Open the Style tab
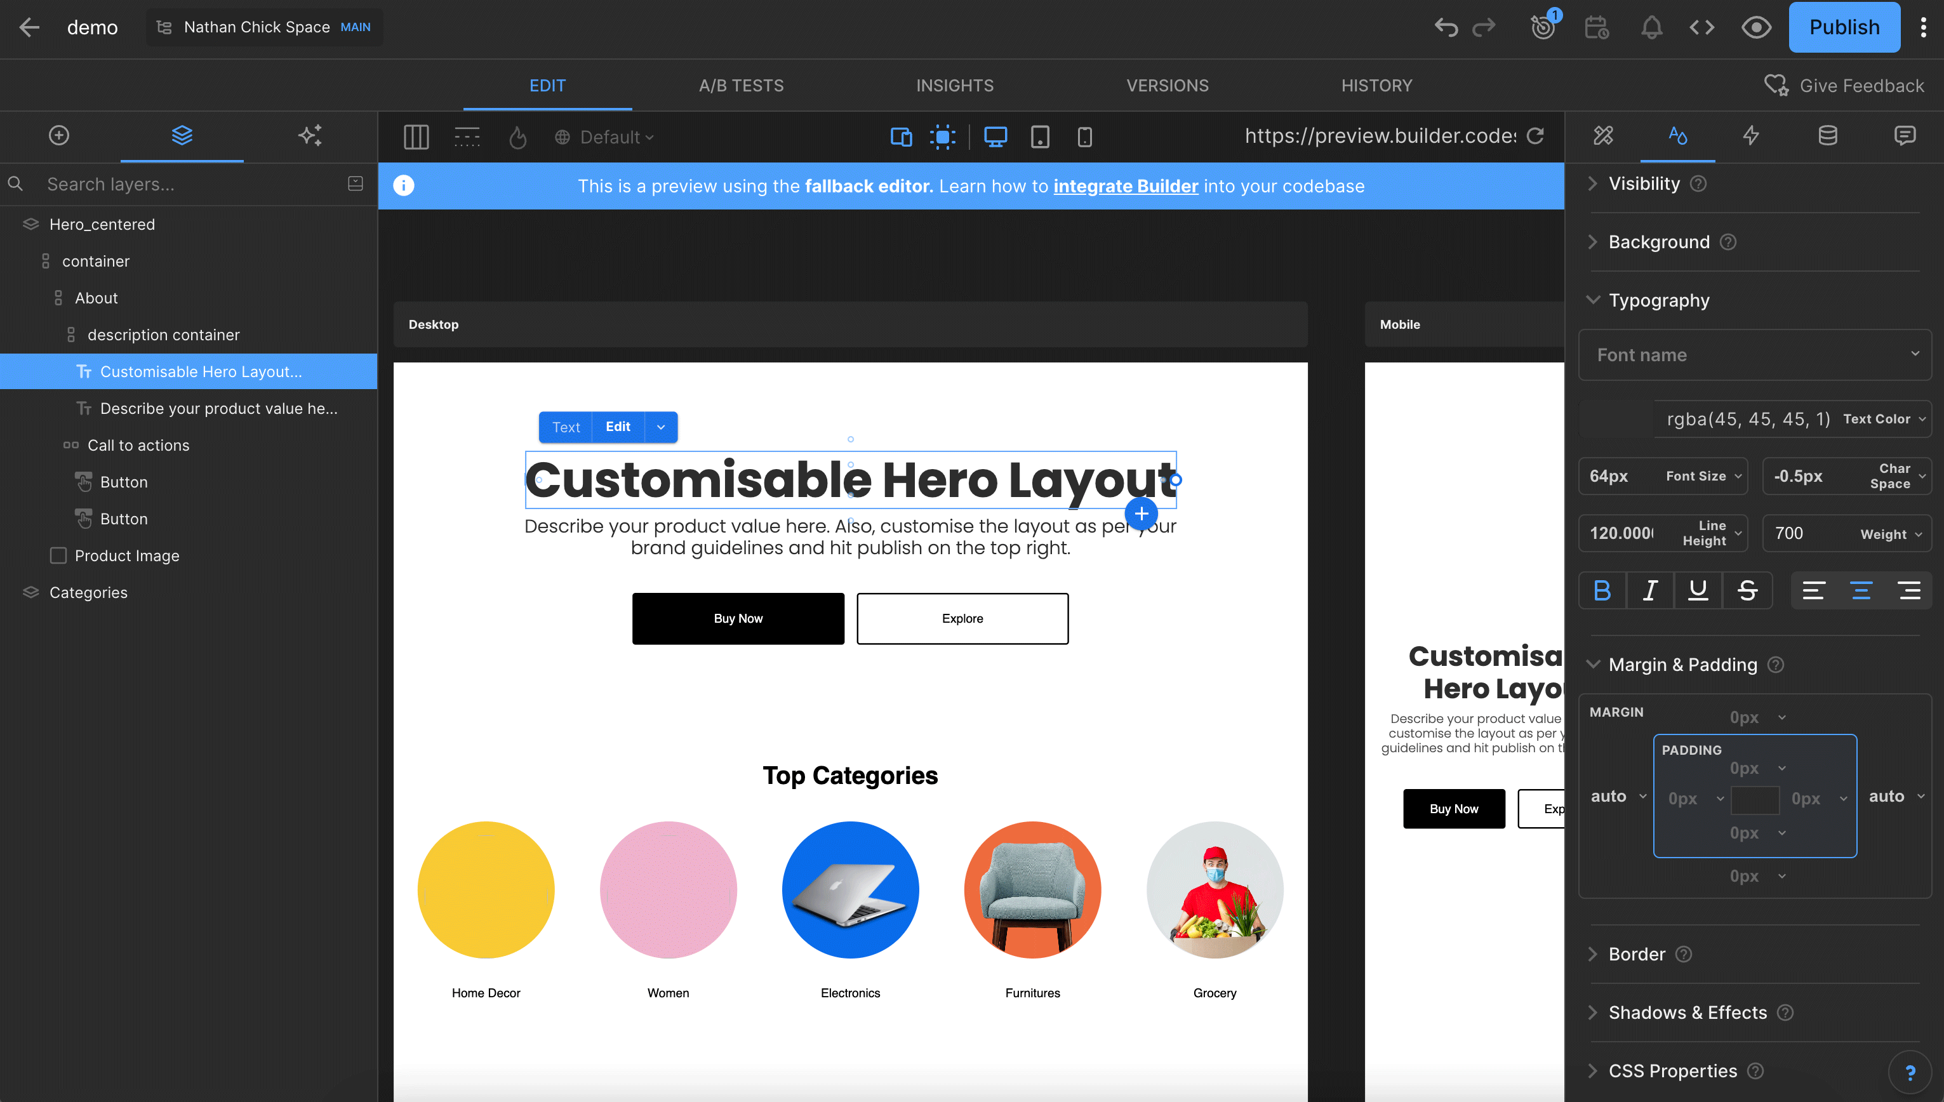The height and width of the screenshot is (1102, 1944). point(1677,135)
